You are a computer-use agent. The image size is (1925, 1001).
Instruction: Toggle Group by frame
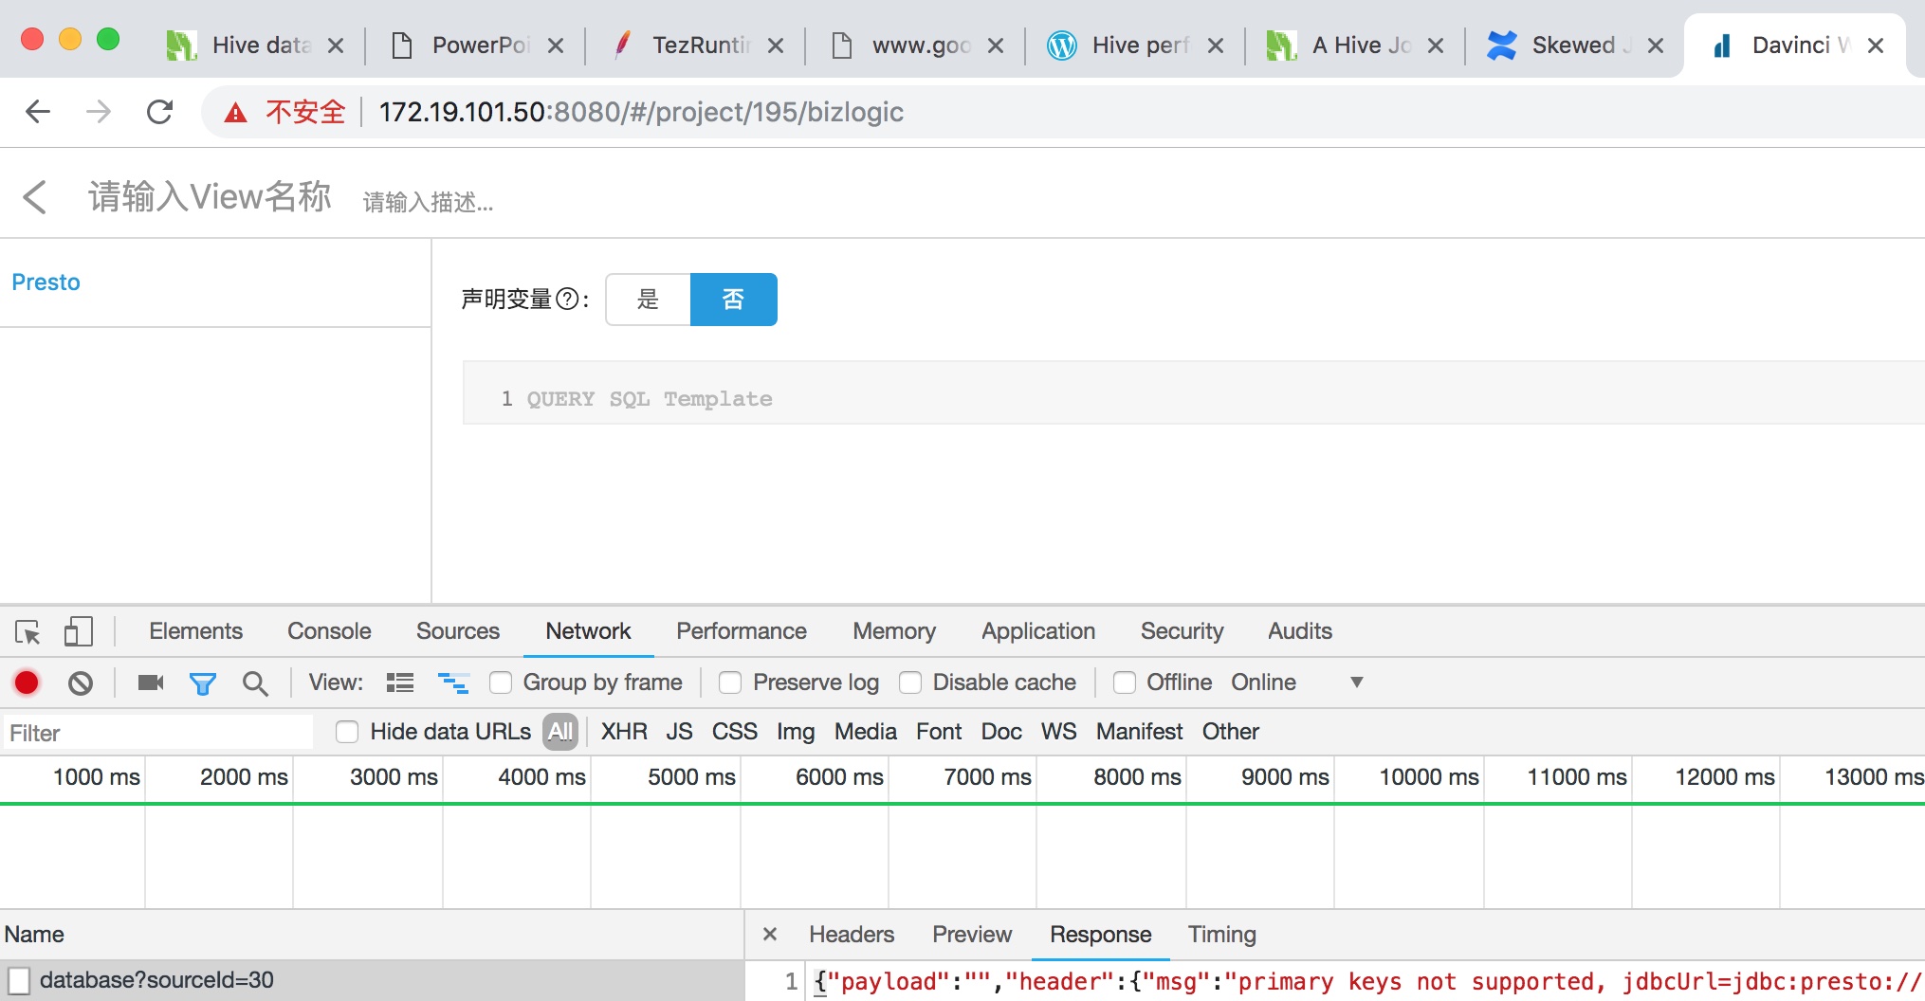(501, 682)
